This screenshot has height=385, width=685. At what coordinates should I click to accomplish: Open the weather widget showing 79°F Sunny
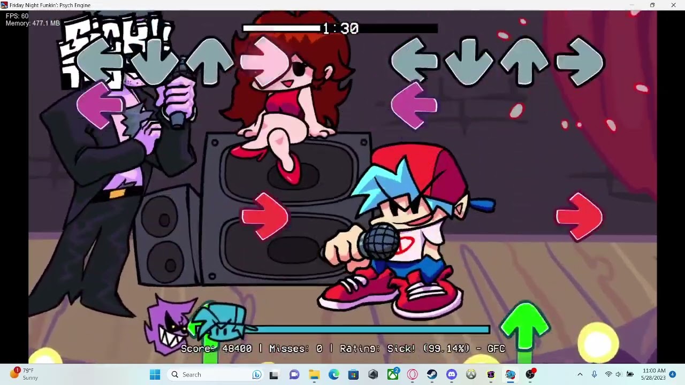pyautogui.click(x=24, y=374)
